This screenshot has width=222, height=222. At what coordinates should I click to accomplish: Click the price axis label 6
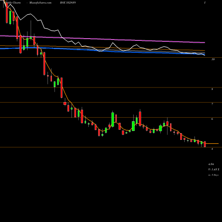pos(212,119)
